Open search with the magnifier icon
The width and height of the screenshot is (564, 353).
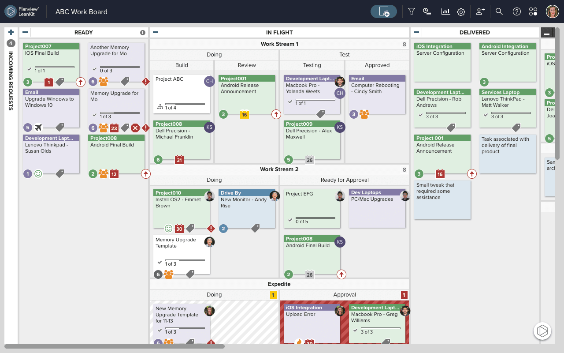pyautogui.click(x=499, y=11)
